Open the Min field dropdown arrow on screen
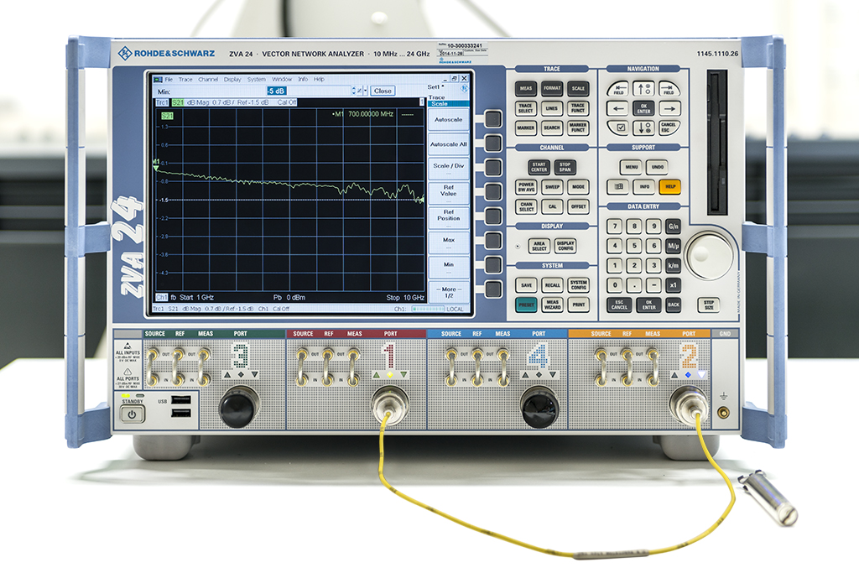The width and height of the screenshot is (859, 573). coord(366,91)
